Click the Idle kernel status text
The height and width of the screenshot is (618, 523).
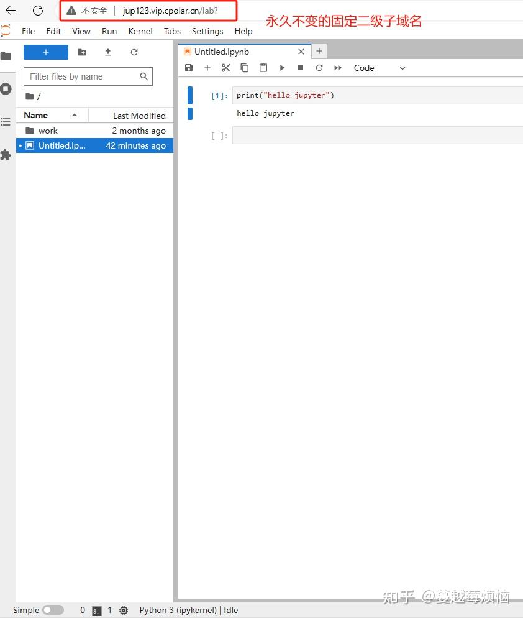pyautogui.click(x=231, y=610)
